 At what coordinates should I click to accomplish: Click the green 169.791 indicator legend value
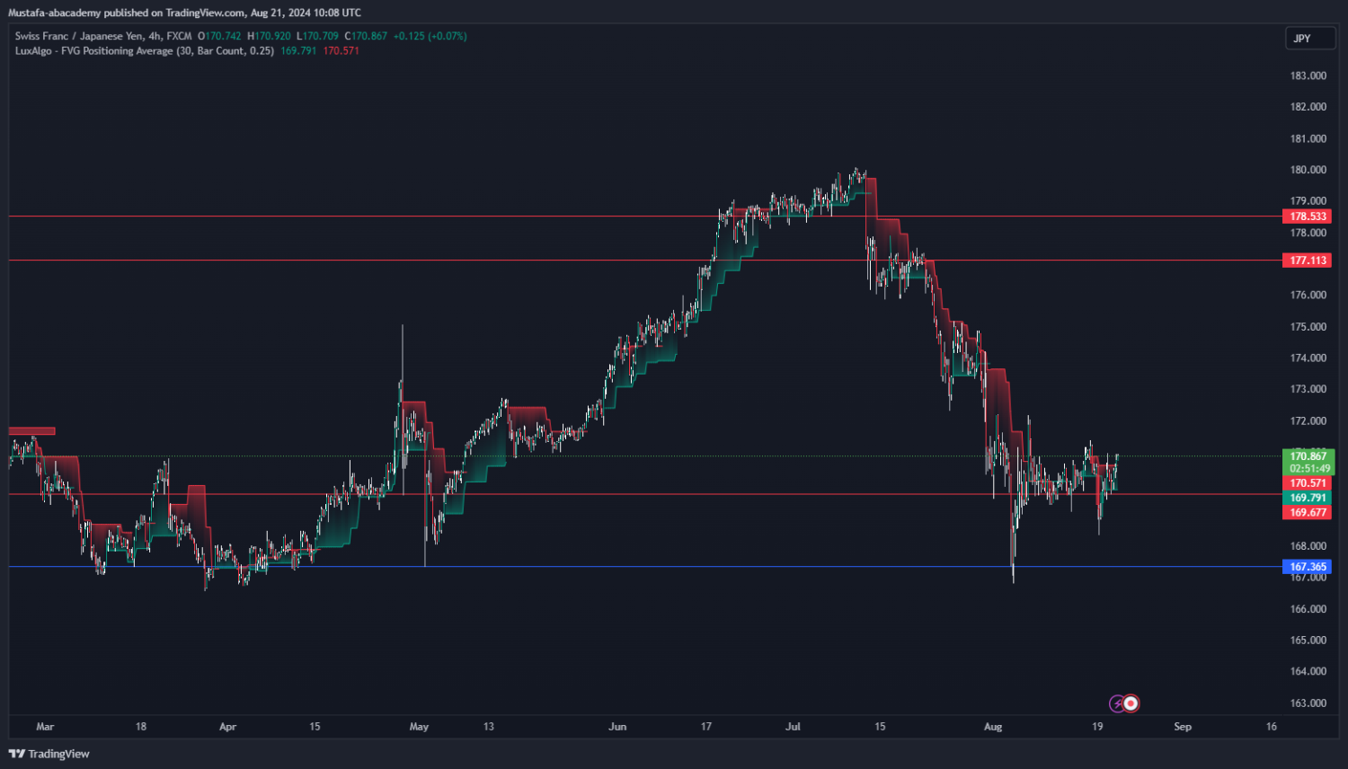298,51
